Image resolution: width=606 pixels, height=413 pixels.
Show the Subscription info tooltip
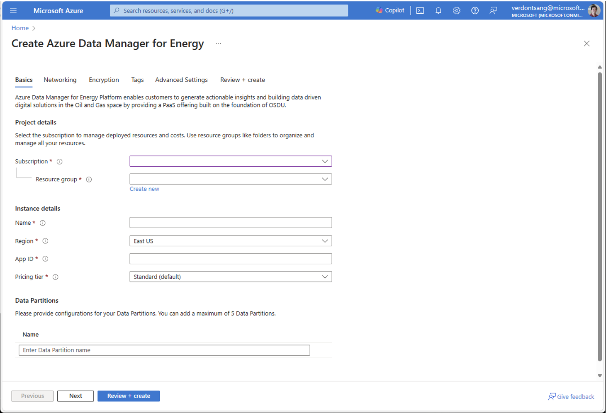pyautogui.click(x=59, y=161)
